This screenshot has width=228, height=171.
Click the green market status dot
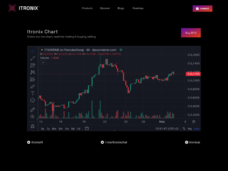[x=121, y=50]
